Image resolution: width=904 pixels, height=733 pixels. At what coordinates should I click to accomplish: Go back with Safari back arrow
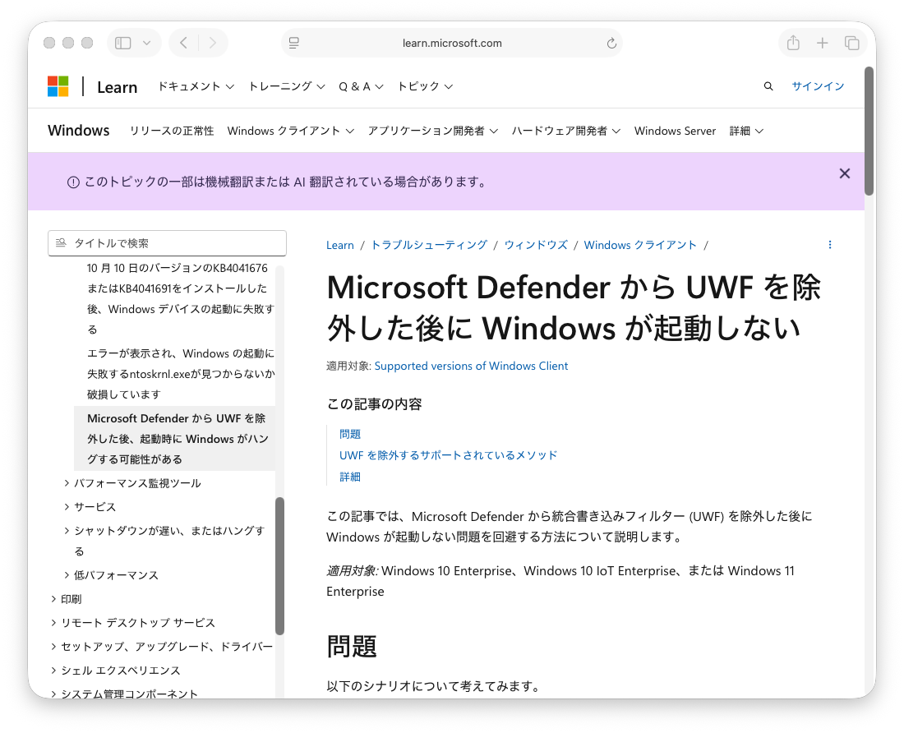184,43
